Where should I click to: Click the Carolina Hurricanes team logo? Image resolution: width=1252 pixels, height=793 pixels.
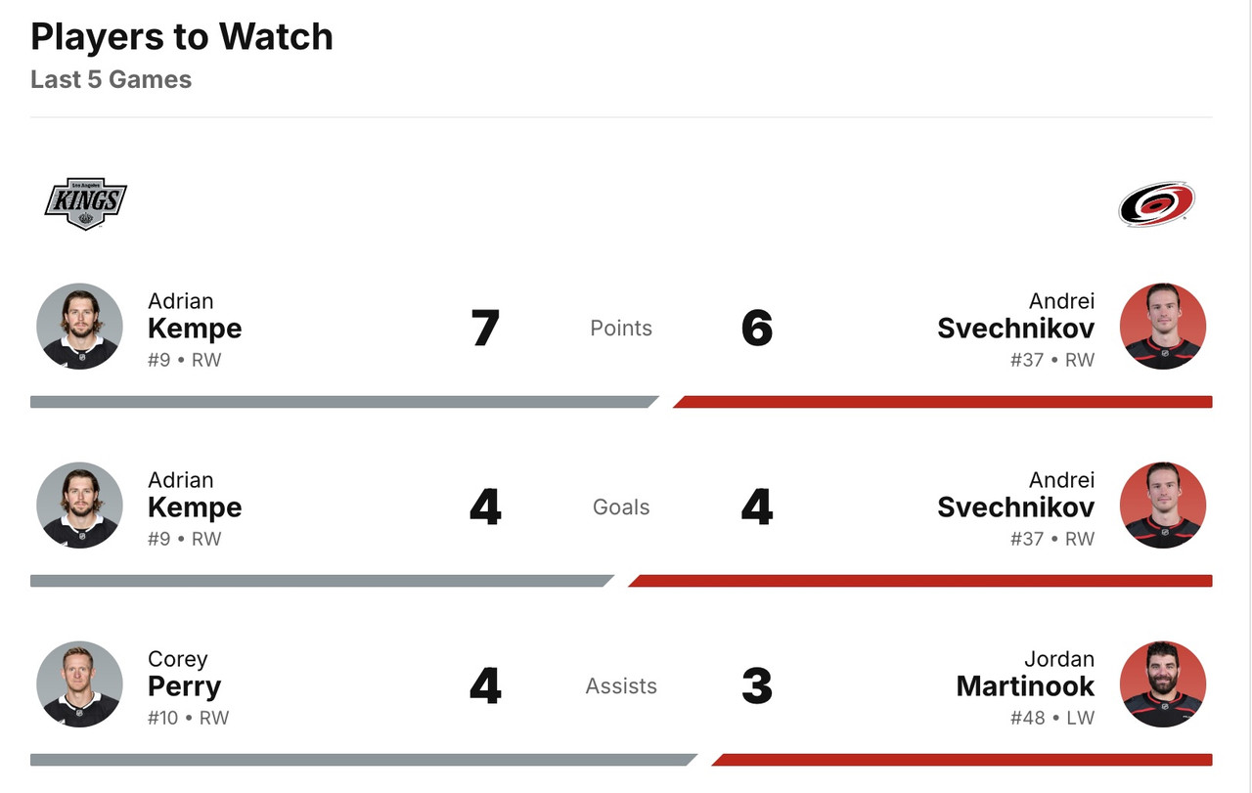pos(1156,203)
